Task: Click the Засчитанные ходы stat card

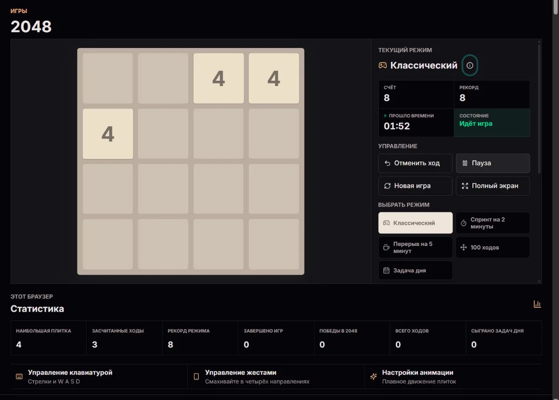Action: [124, 338]
